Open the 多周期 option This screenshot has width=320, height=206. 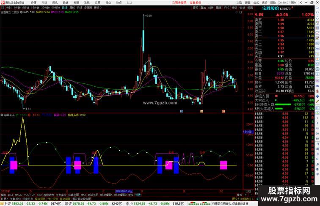tap(88, 8)
